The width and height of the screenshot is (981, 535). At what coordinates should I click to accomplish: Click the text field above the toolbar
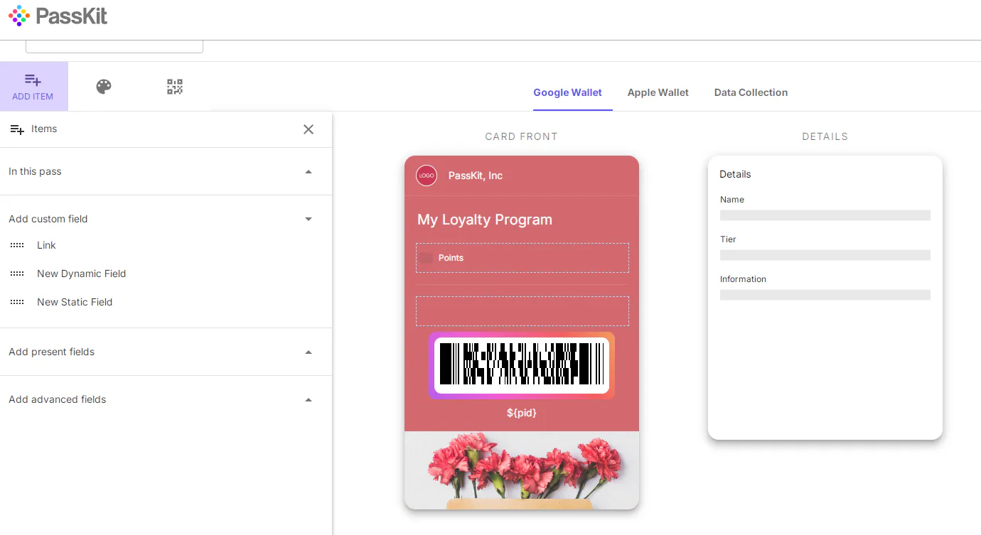pos(114,46)
